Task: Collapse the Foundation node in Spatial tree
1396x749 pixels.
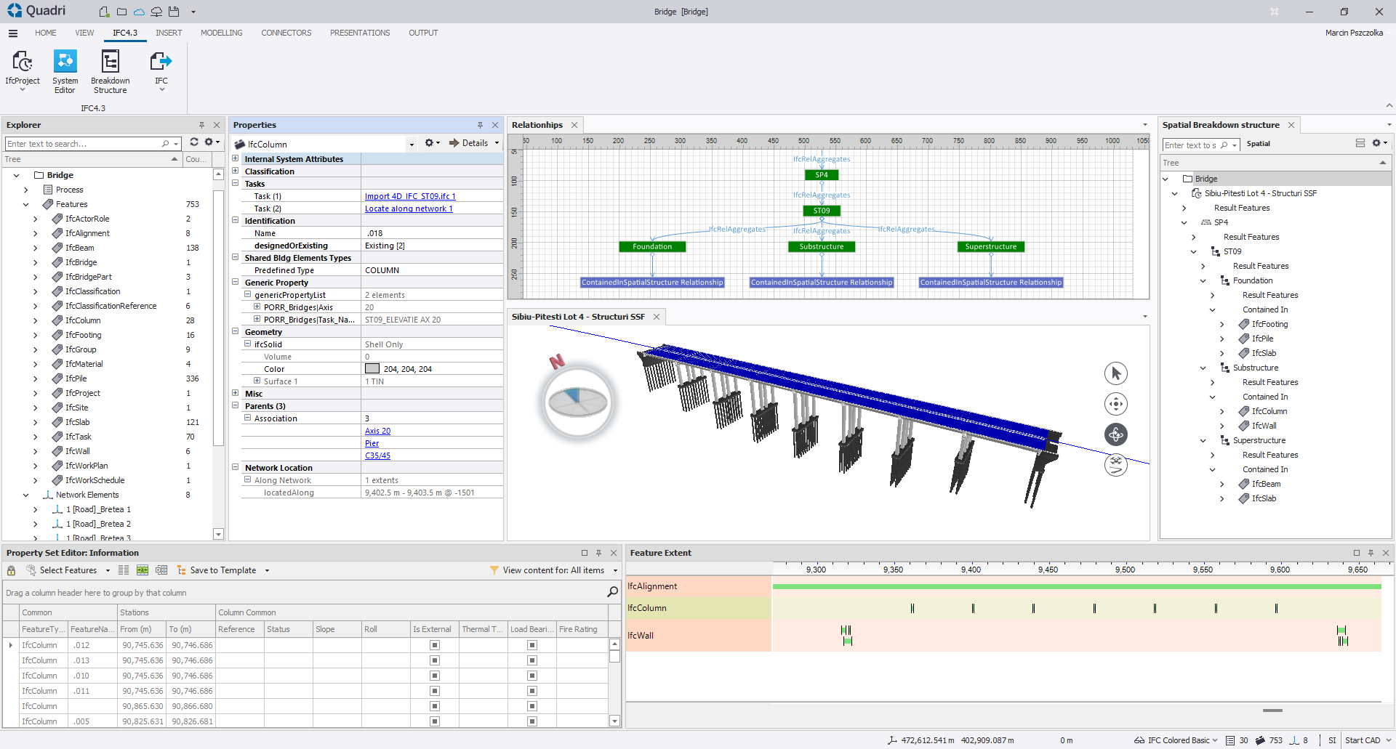Action: (x=1203, y=280)
